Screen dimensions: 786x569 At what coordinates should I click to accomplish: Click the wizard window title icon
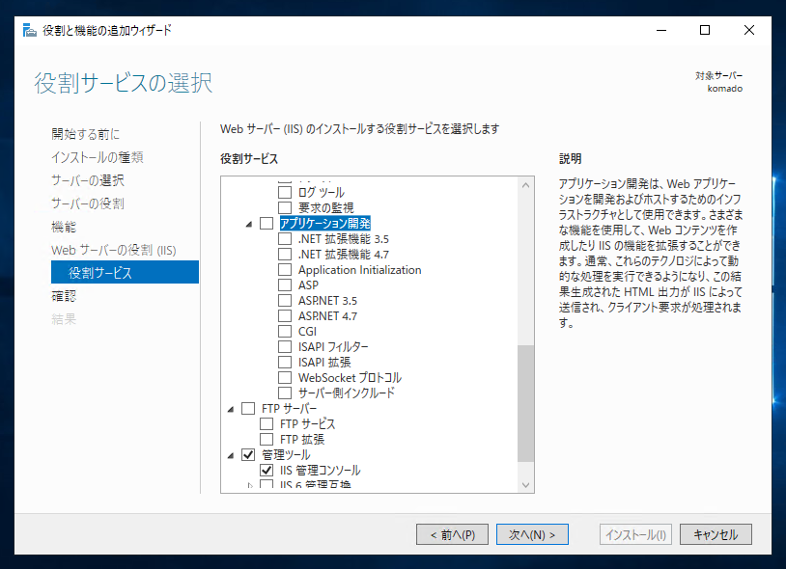coord(30,30)
